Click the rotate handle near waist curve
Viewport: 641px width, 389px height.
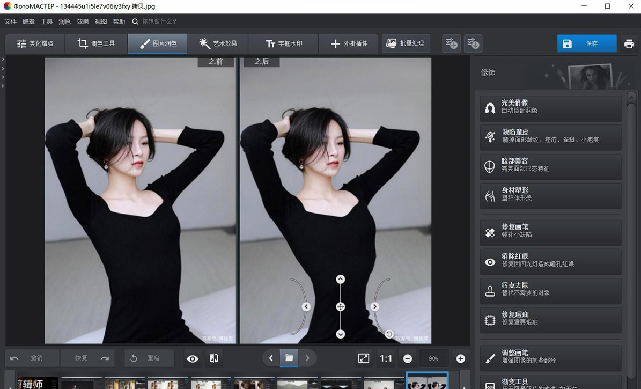pos(389,334)
